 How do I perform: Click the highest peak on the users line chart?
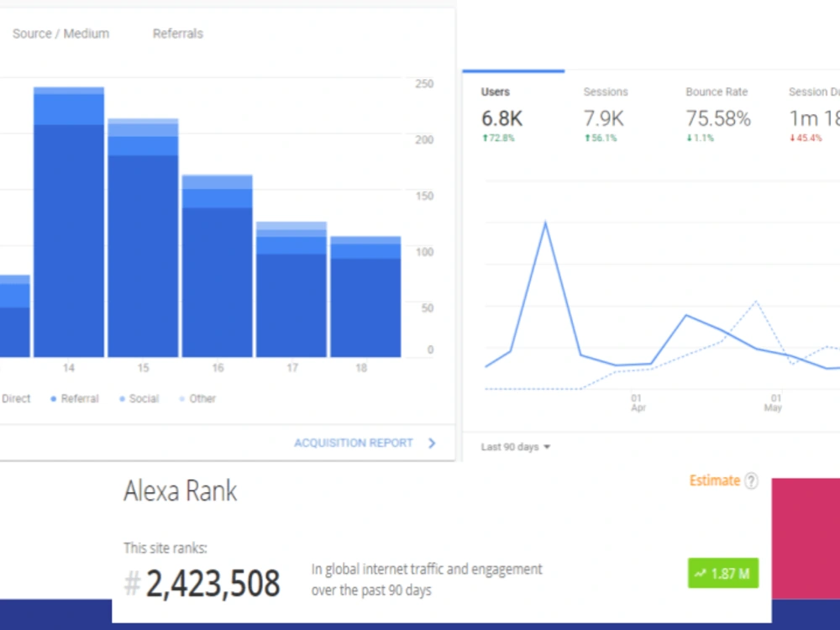545,223
